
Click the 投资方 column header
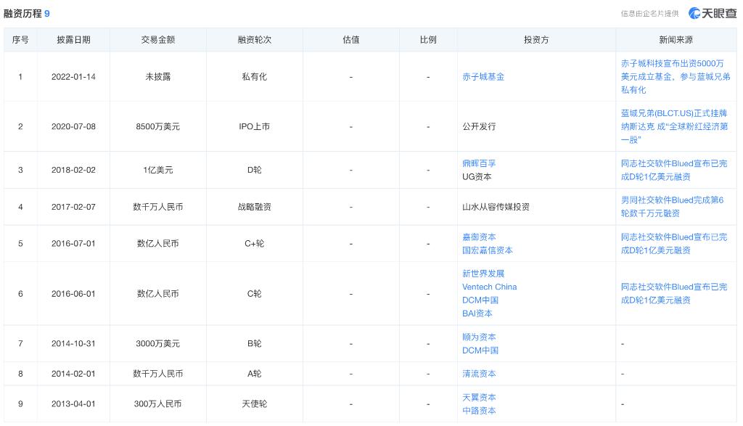pos(535,40)
